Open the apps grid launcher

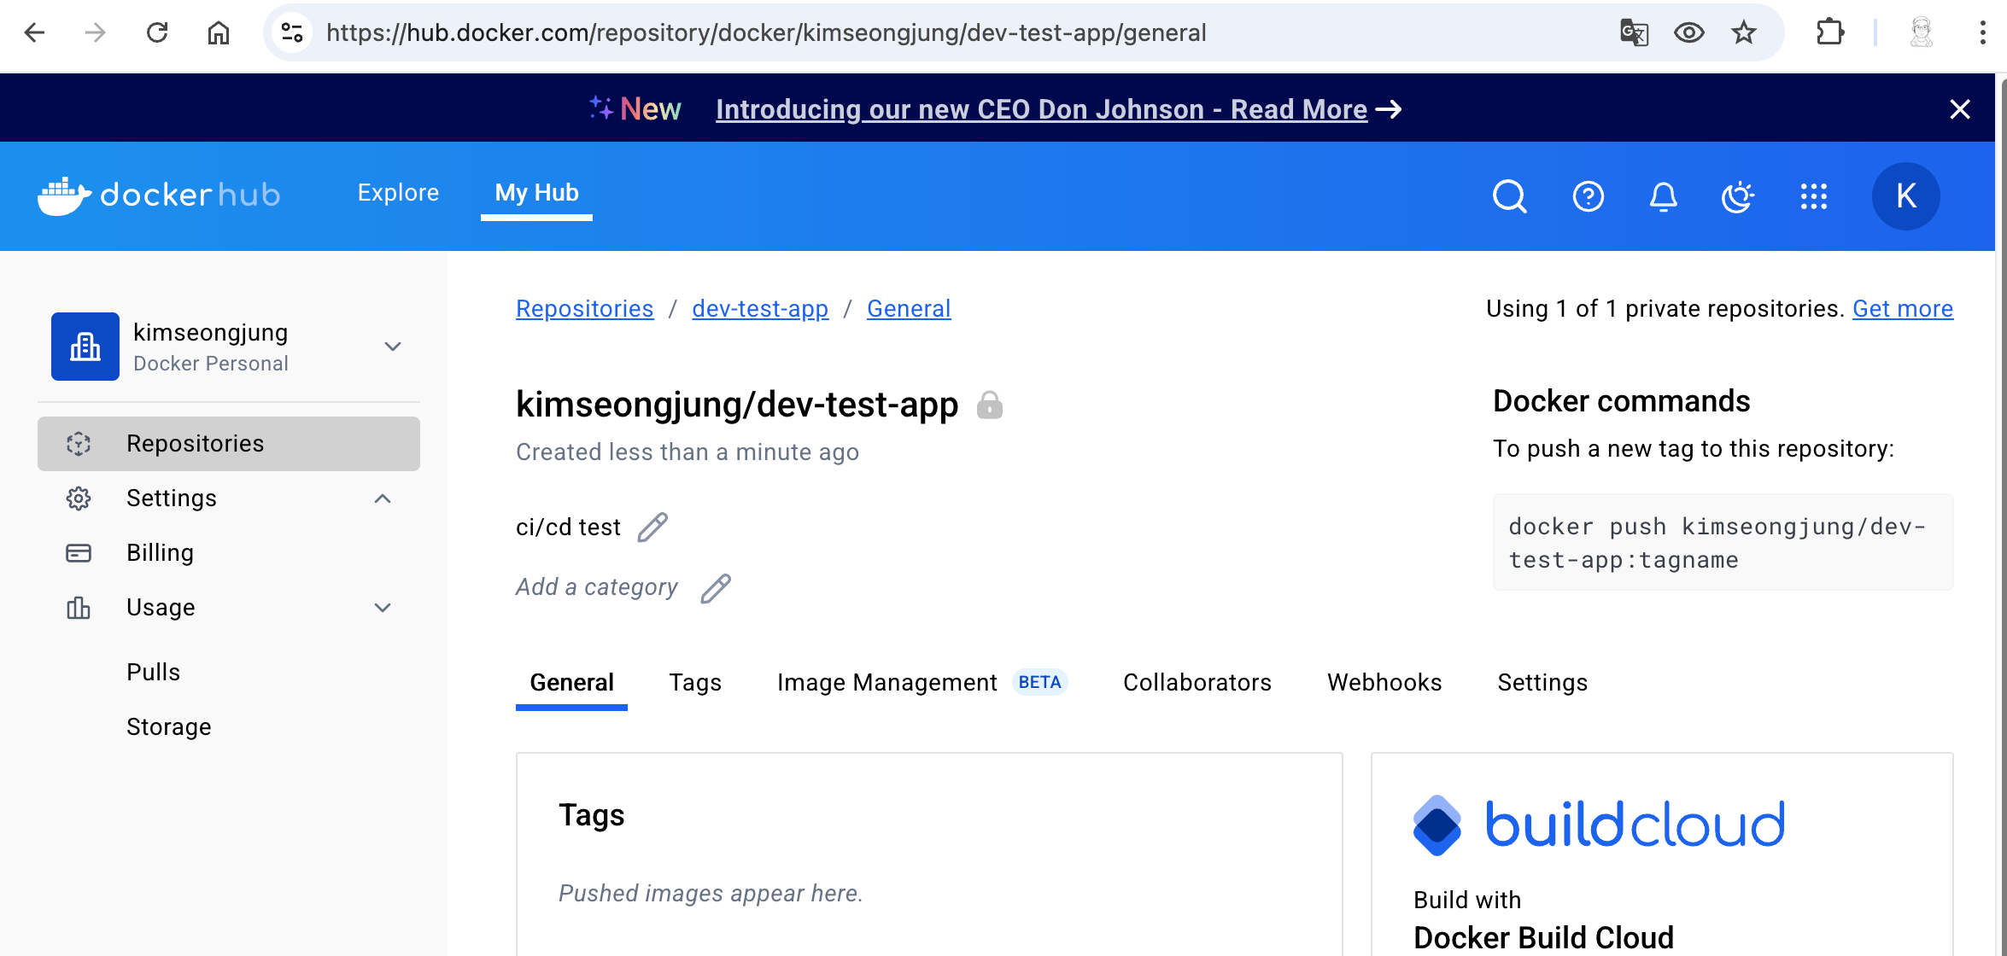1813,196
